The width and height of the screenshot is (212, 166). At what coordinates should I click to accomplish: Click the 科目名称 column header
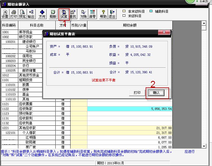point(37,25)
